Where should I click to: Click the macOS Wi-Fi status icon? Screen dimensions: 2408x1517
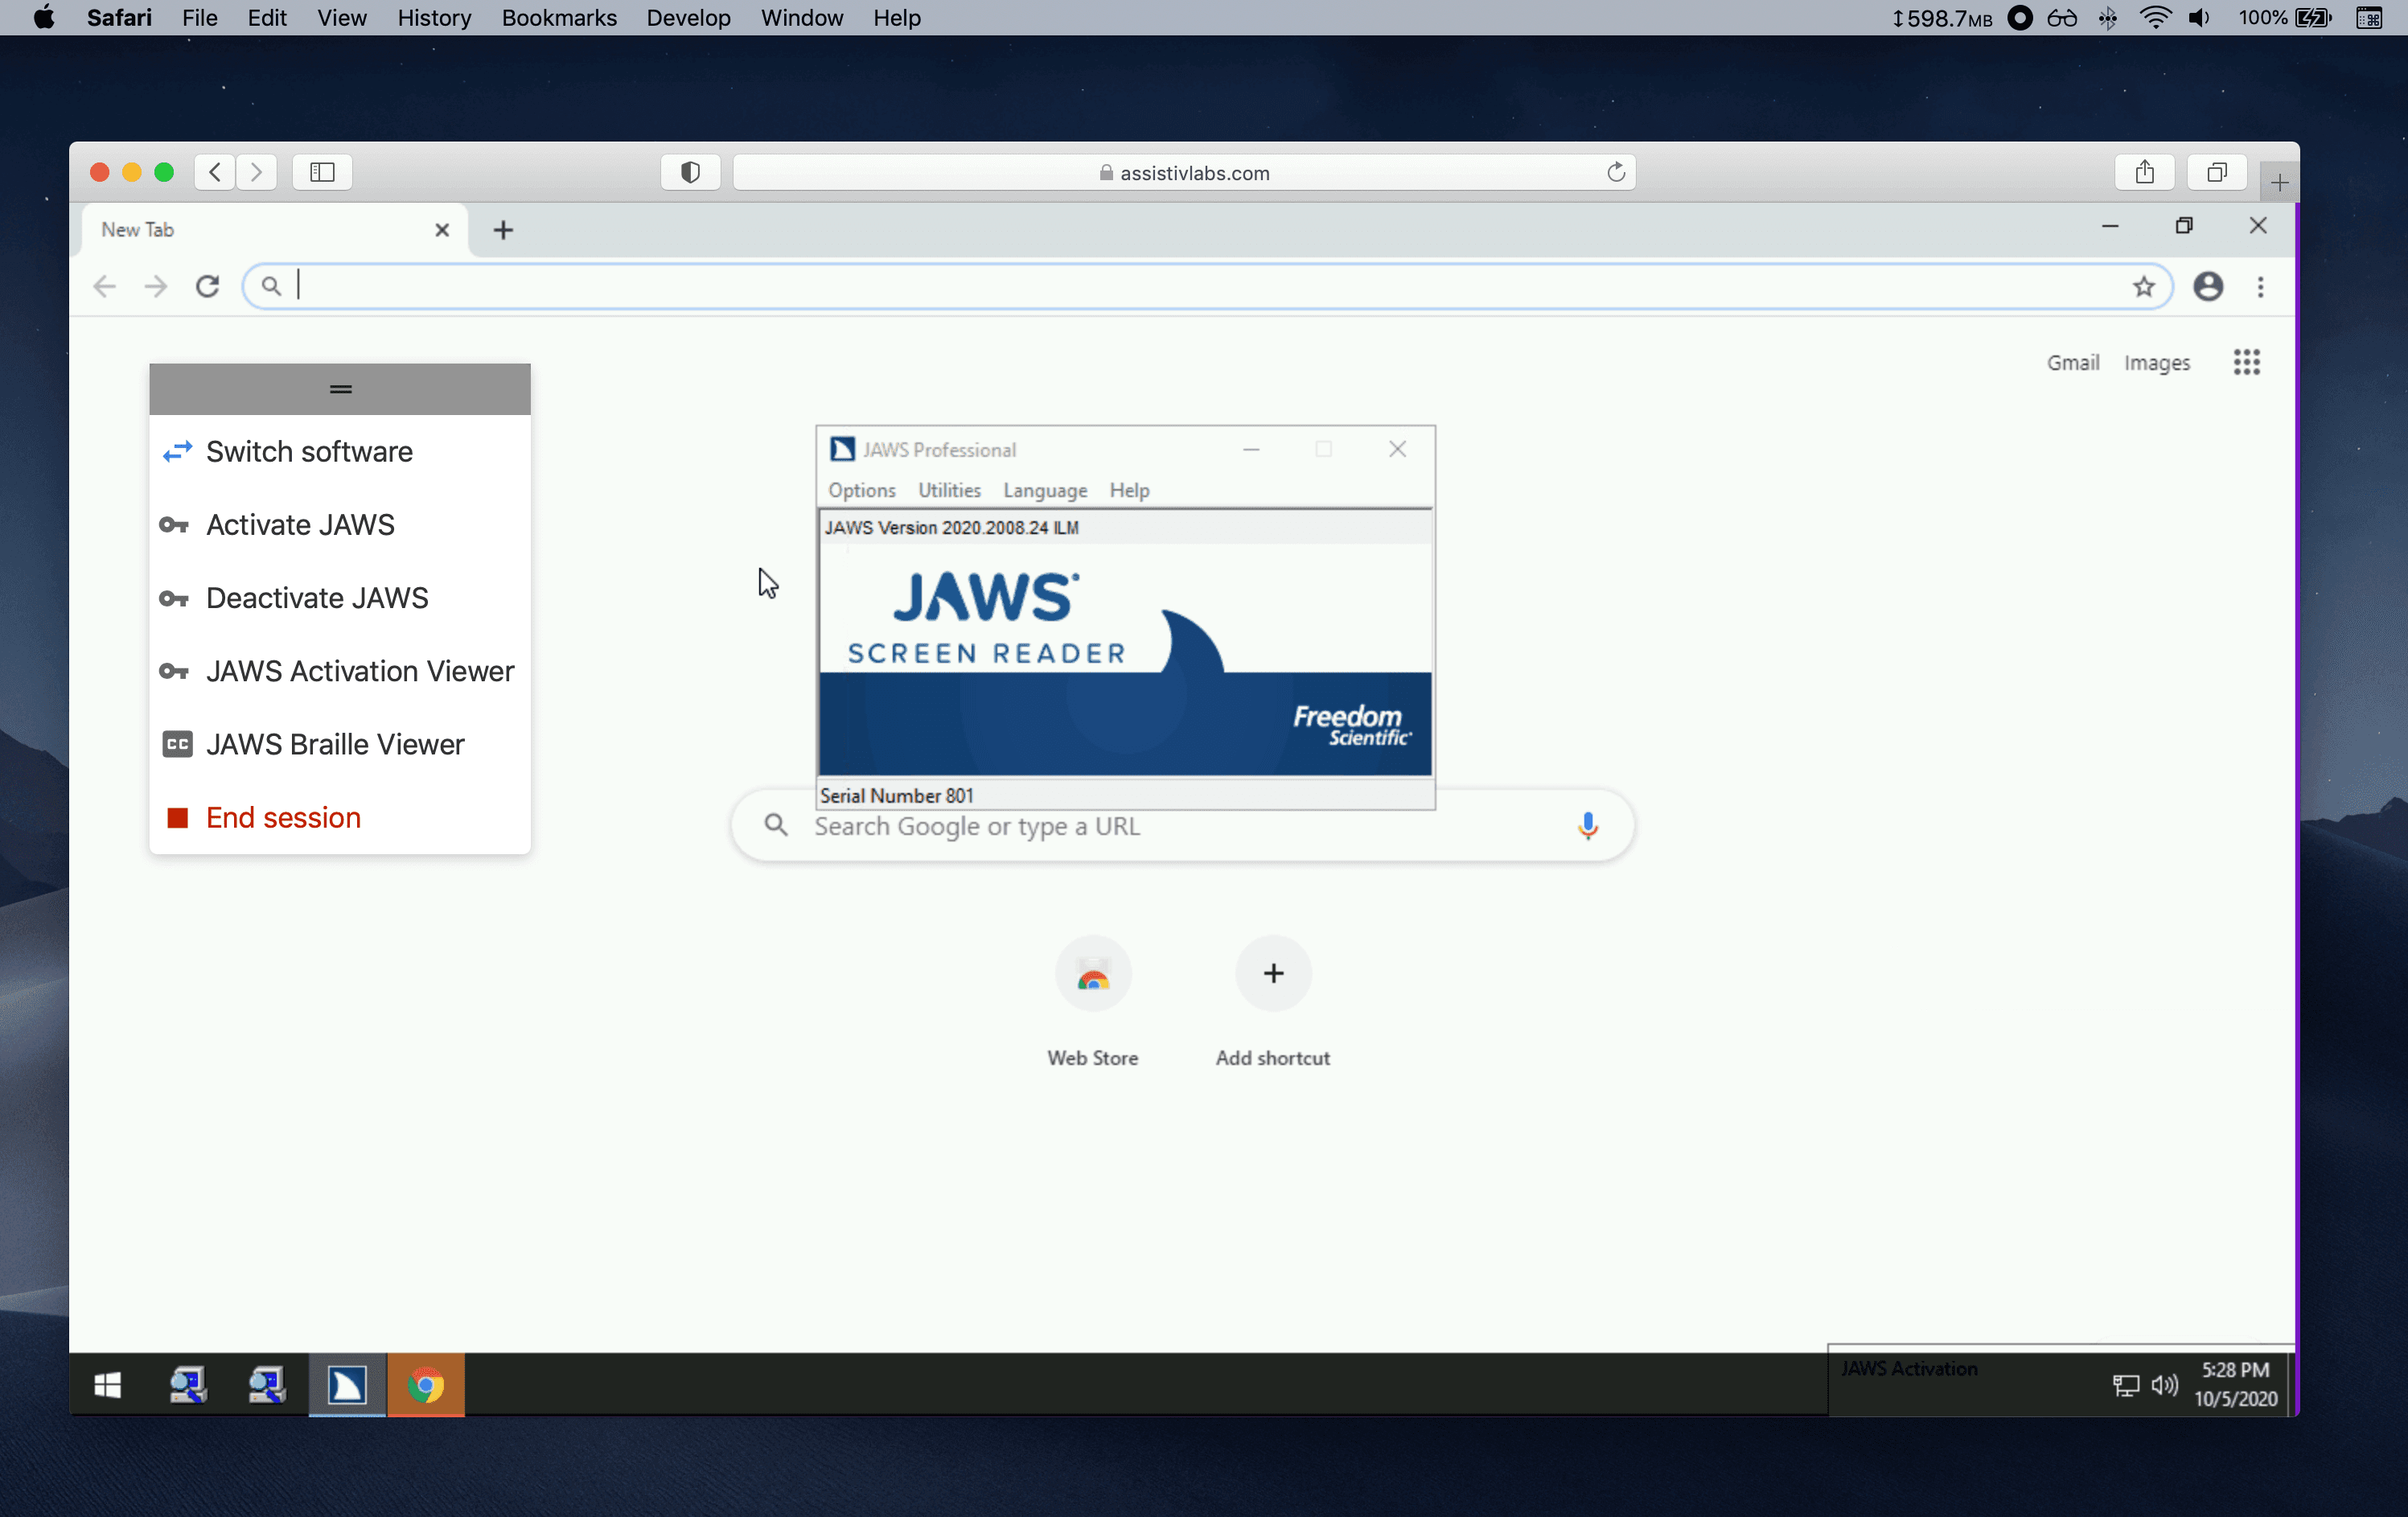tap(2155, 18)
